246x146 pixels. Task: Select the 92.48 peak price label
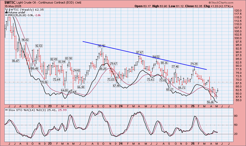[x=101, y=46]
